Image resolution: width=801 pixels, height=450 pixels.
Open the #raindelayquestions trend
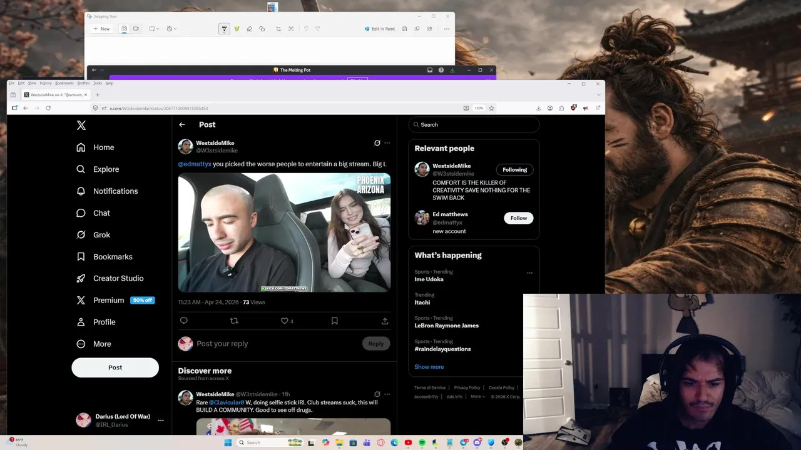pos(442,349)
